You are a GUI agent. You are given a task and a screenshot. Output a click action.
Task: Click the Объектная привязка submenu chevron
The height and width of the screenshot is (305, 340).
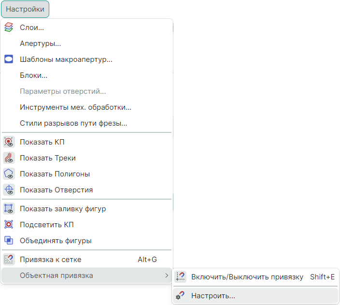(167, 276)
